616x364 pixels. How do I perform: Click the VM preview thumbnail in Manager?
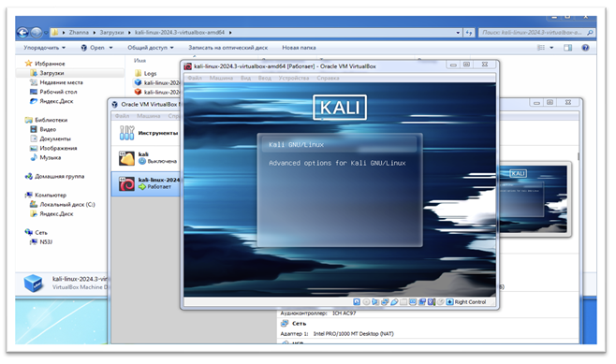[x=534, y=198]
